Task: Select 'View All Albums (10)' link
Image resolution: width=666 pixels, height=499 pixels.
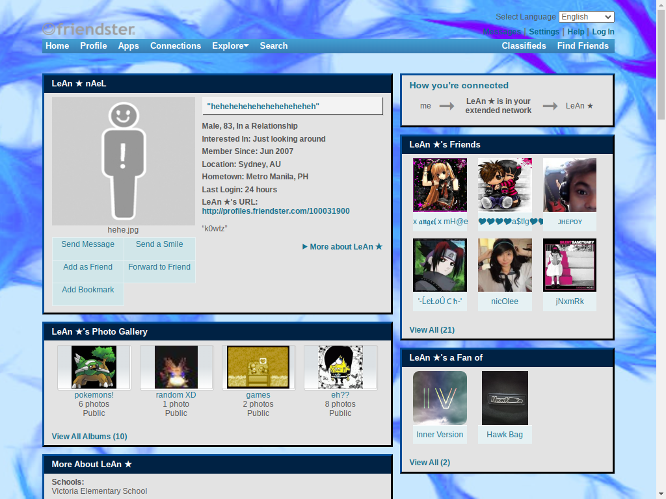Action: [x=89, y=436]
